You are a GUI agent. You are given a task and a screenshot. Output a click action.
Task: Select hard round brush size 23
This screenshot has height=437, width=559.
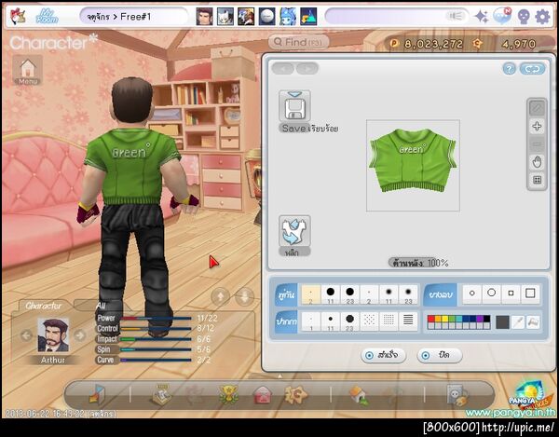[349, 294]
